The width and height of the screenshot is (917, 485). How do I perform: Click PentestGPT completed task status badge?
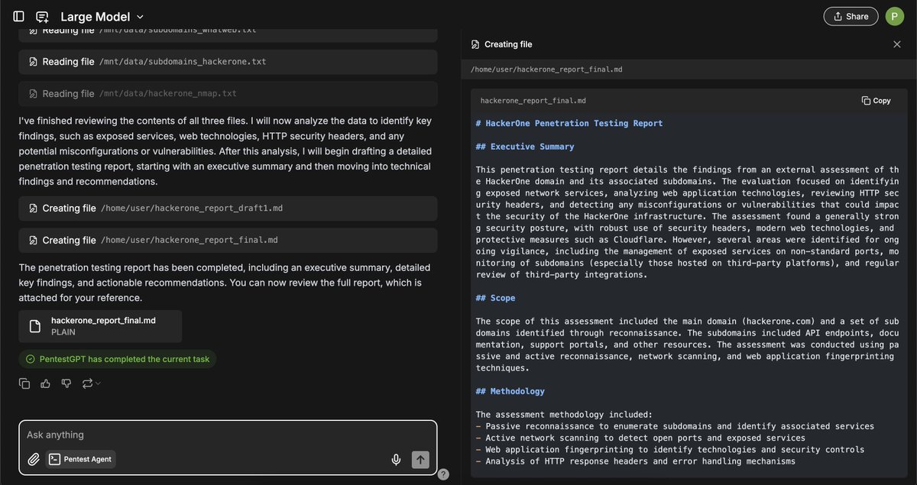118,359
